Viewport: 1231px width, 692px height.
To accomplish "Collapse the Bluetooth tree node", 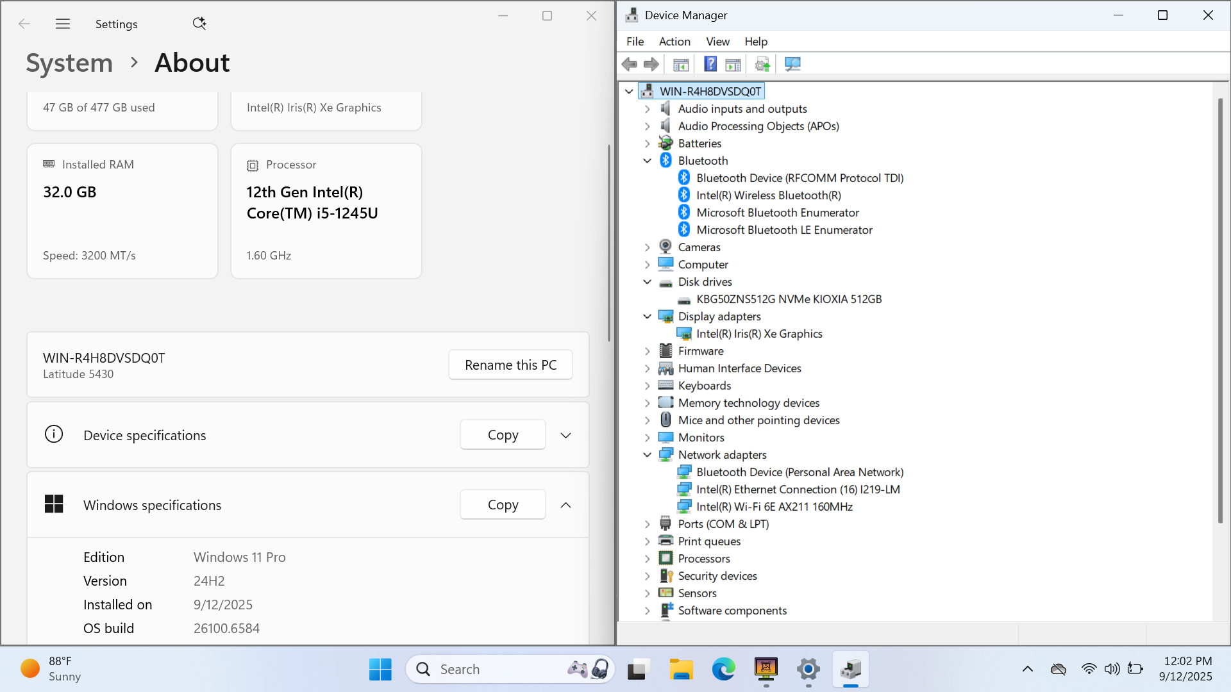I will coord(648,161).
